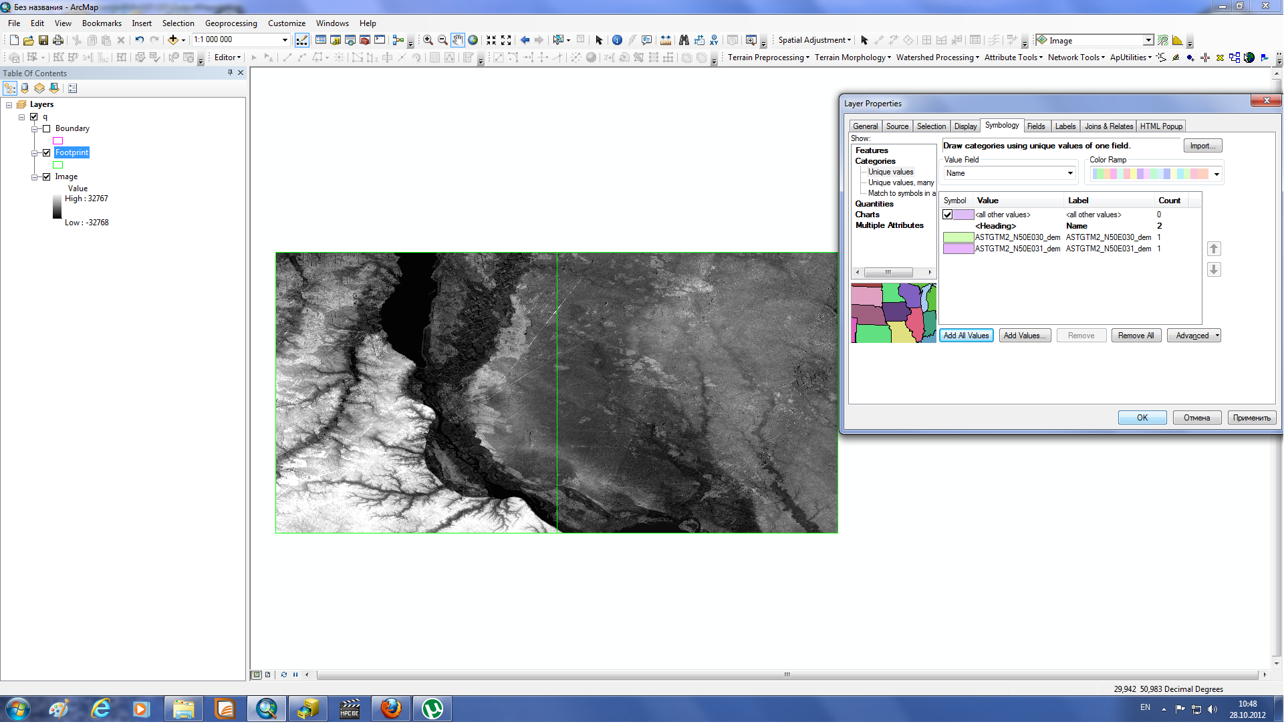
Task: Click the Add Data button icon
Action: pos(173,40)
